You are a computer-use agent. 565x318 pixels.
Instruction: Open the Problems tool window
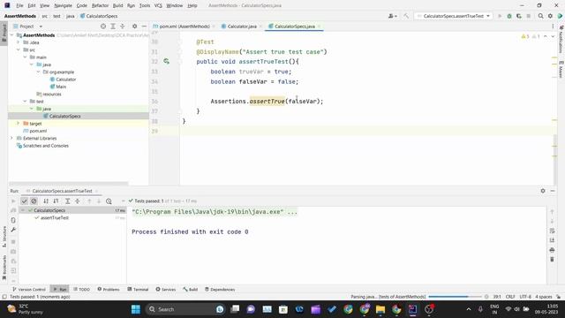pyautogui.click(x=109, y=289)
